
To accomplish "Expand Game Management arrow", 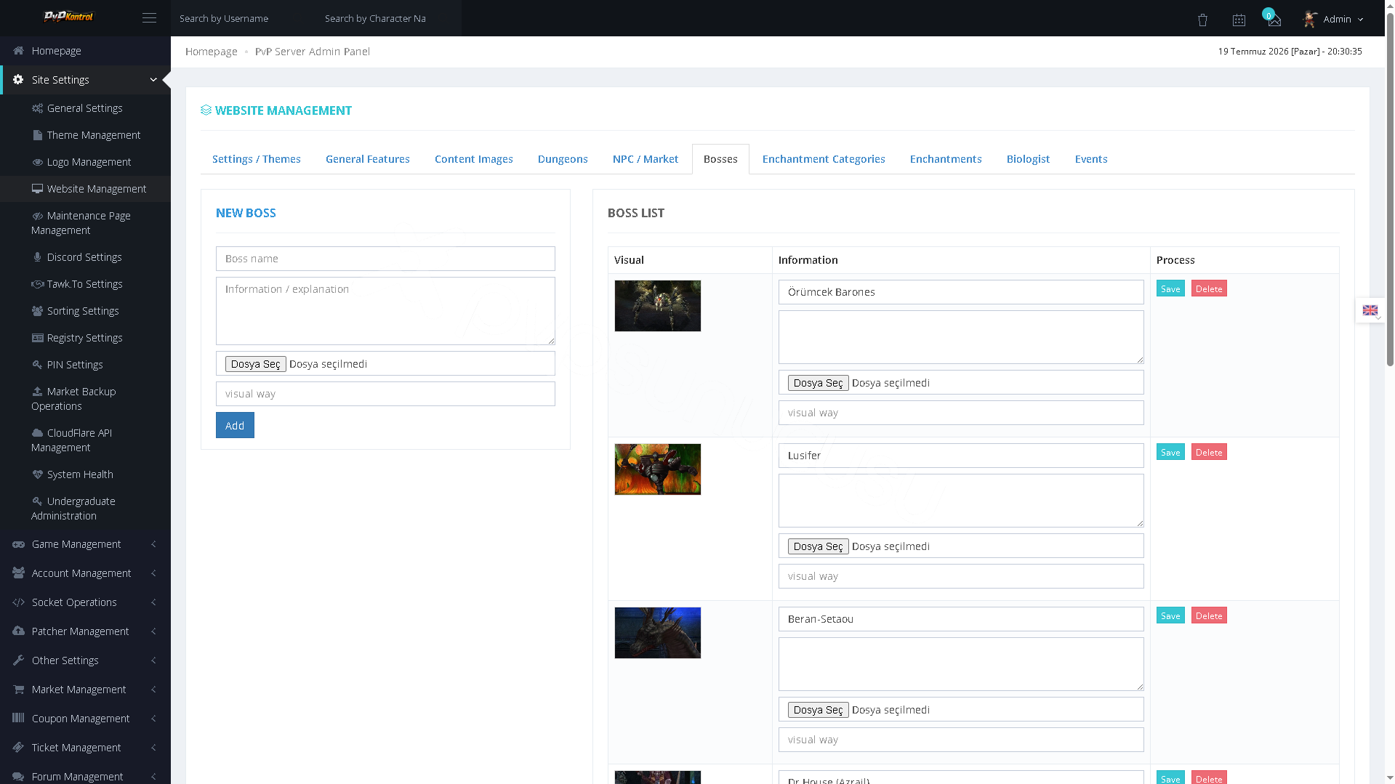I will click(153, 544).
